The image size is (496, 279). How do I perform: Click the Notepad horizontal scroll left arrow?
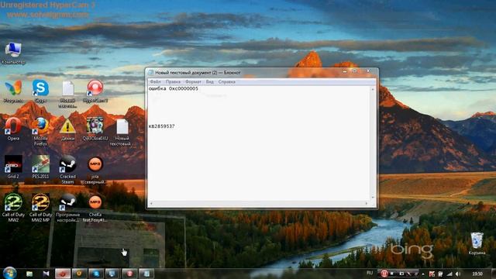coord(151,203)
